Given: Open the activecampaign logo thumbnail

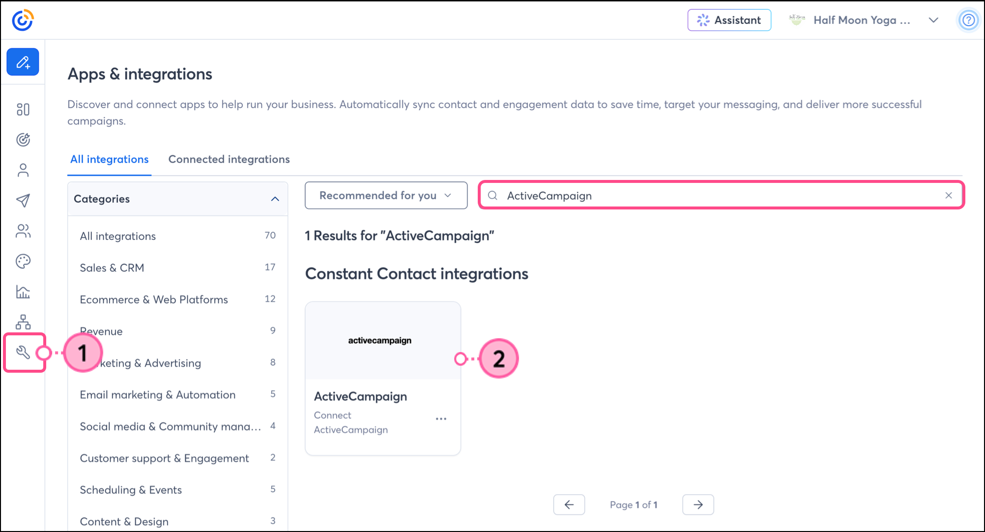Looking at the screenshot, I should [x=382, y=340].
